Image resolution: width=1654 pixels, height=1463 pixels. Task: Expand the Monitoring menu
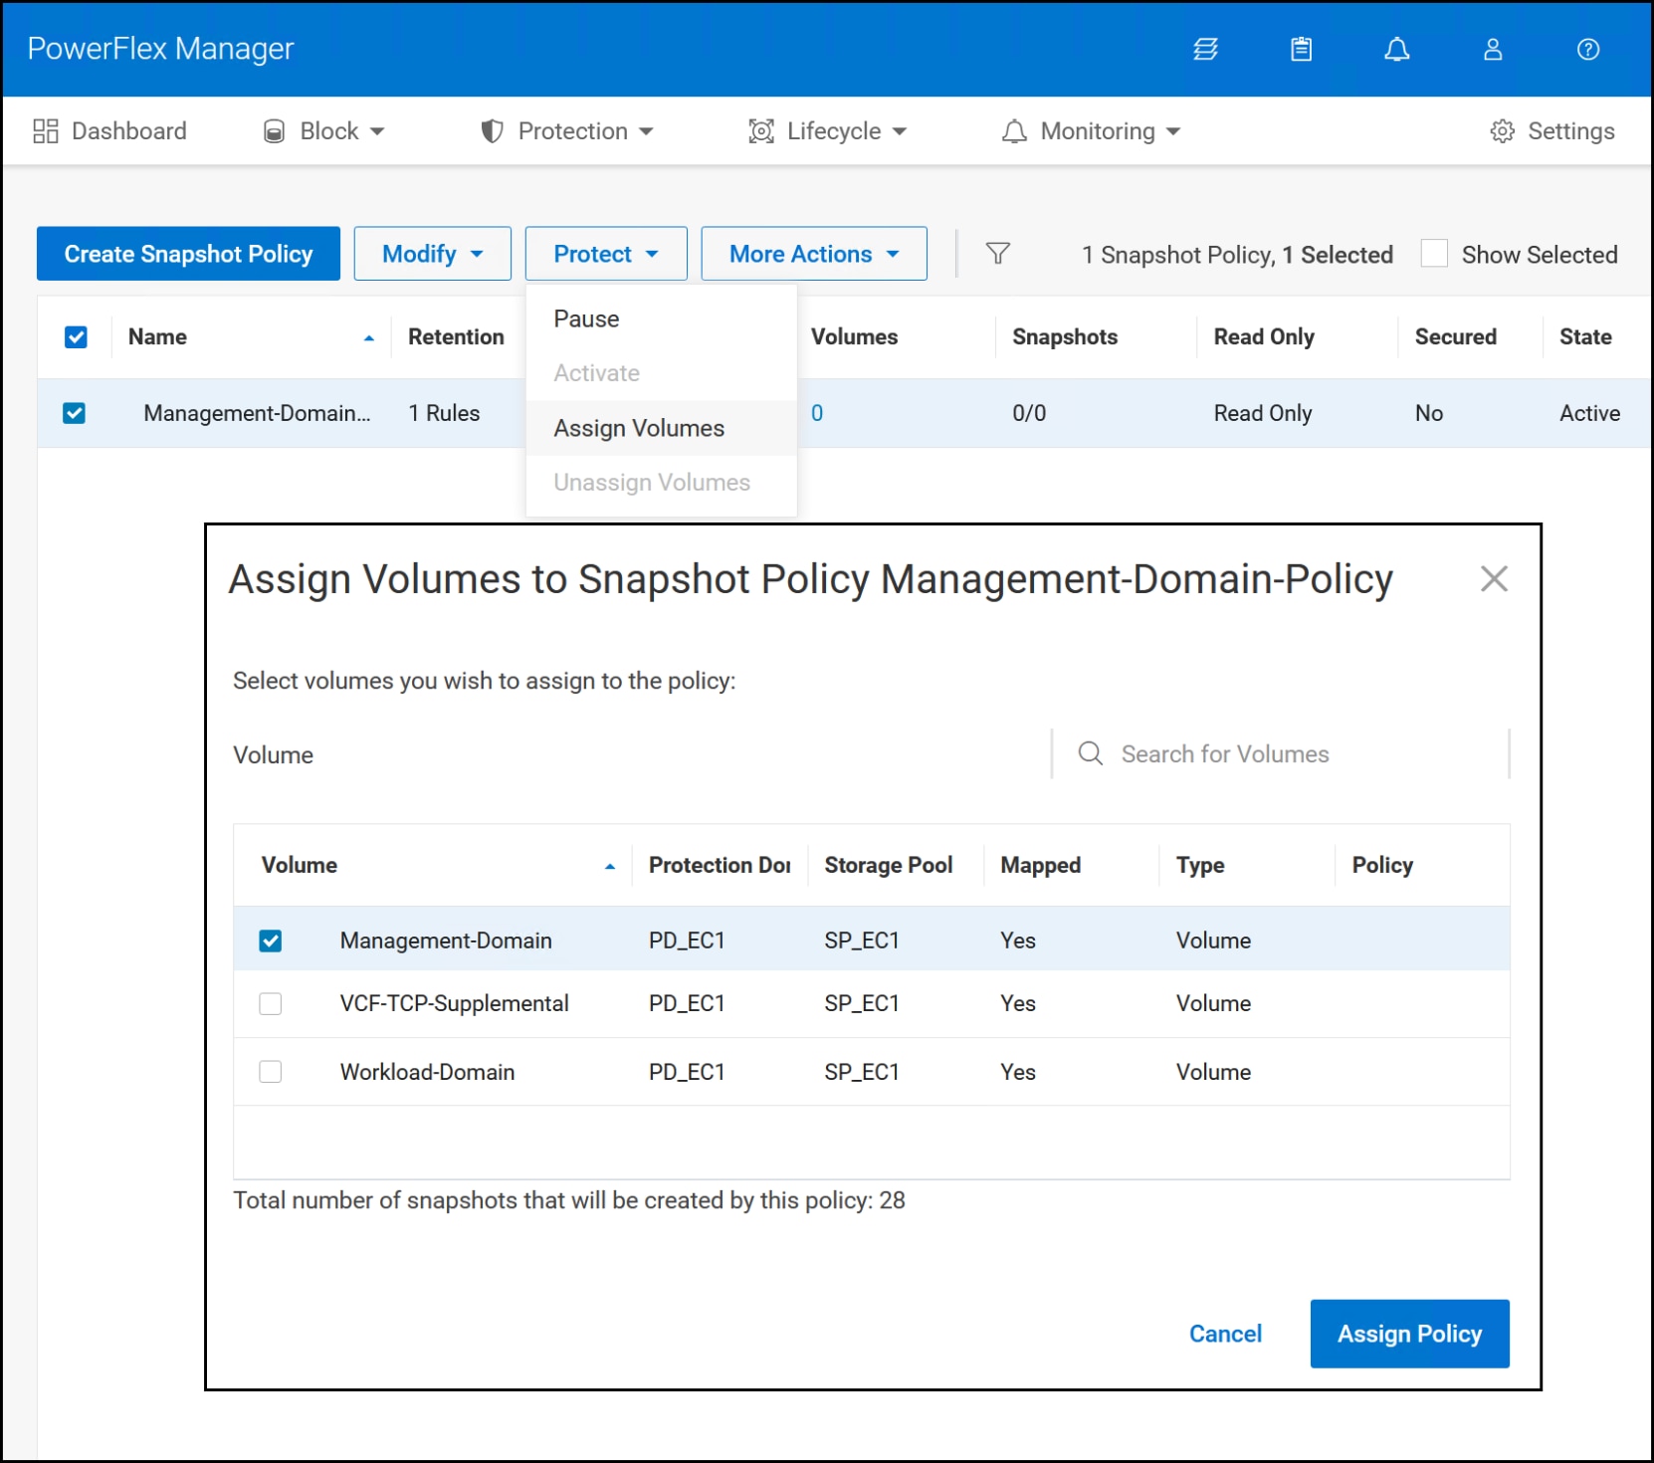point(1091,131)
